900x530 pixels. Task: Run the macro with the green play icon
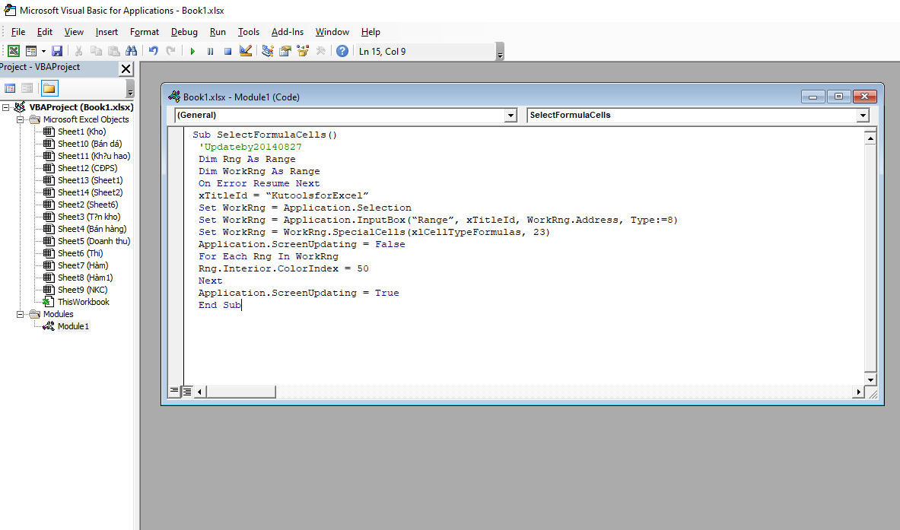(x=192, y=51)
